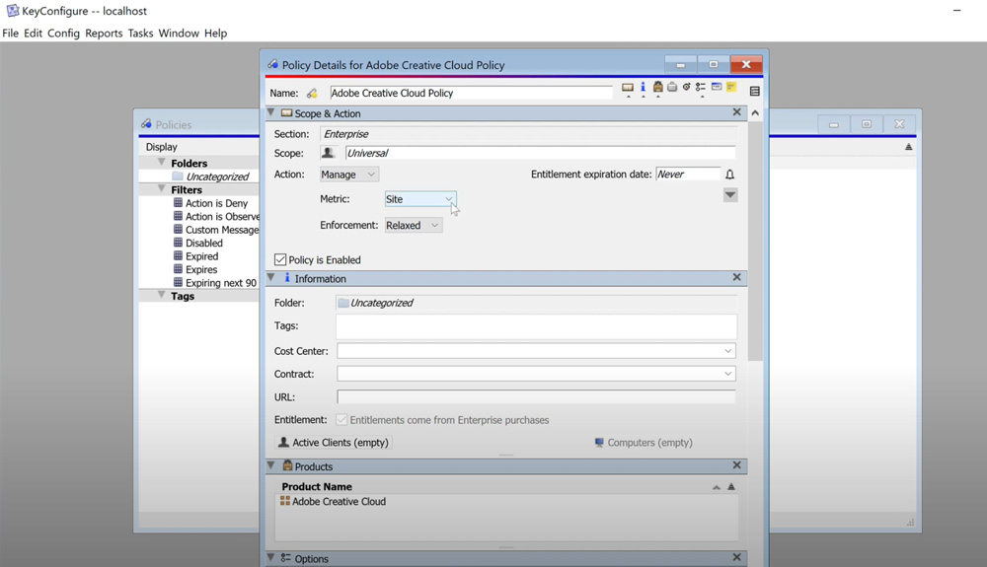987x567 pixels.
Task: Click the Action is Deny filter icon
Action: pyautogui.click(x=178, y=203)
